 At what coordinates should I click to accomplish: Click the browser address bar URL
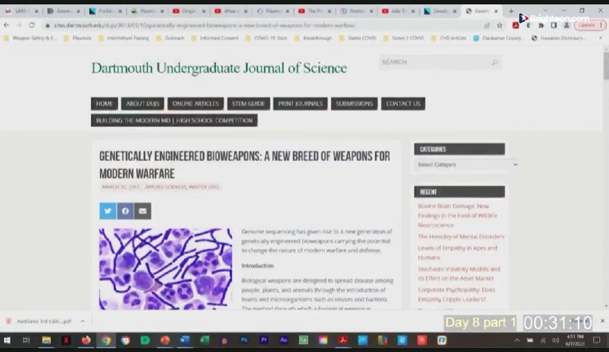204,25
